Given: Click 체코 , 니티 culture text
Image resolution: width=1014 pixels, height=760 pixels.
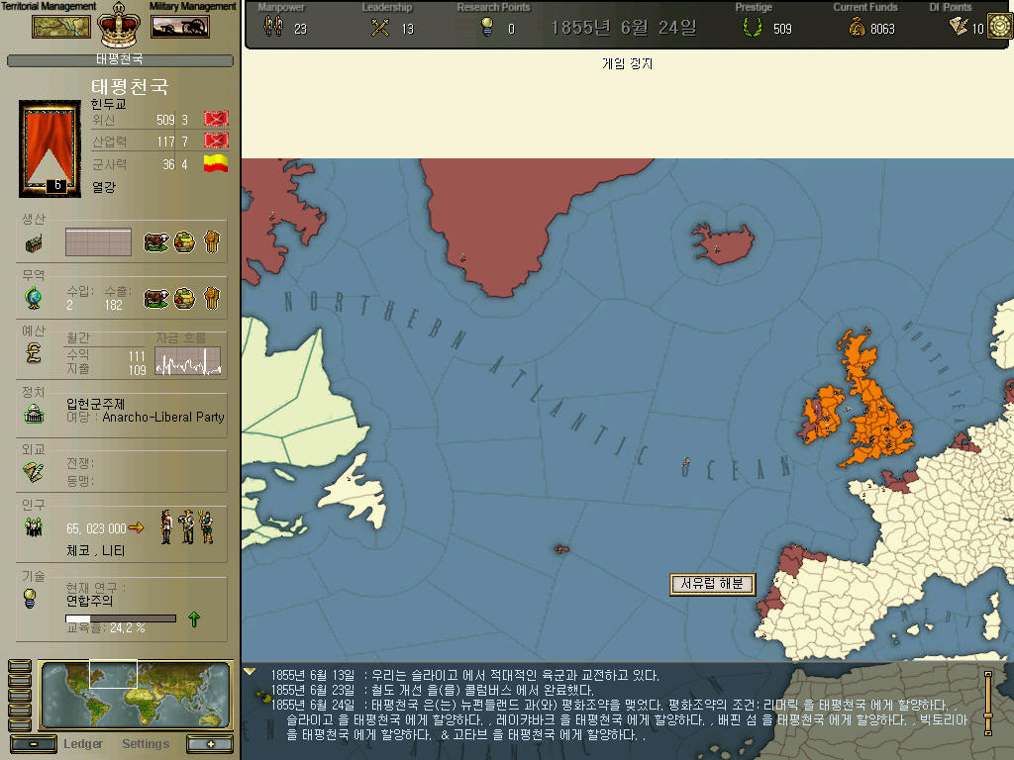Looking at the screenshot, I should (96, 550).
